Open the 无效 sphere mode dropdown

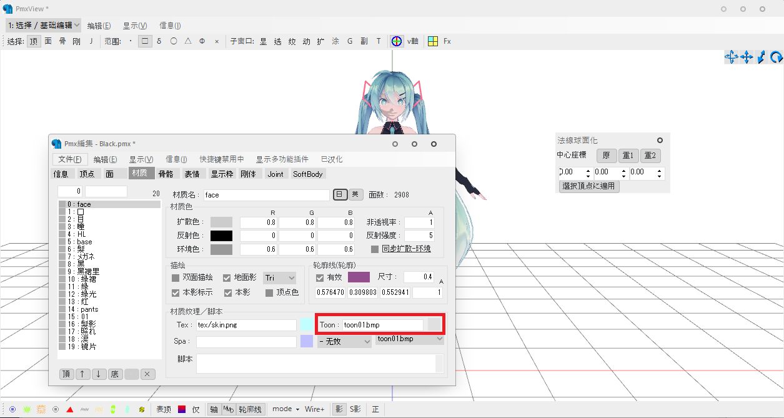(344, 342)
